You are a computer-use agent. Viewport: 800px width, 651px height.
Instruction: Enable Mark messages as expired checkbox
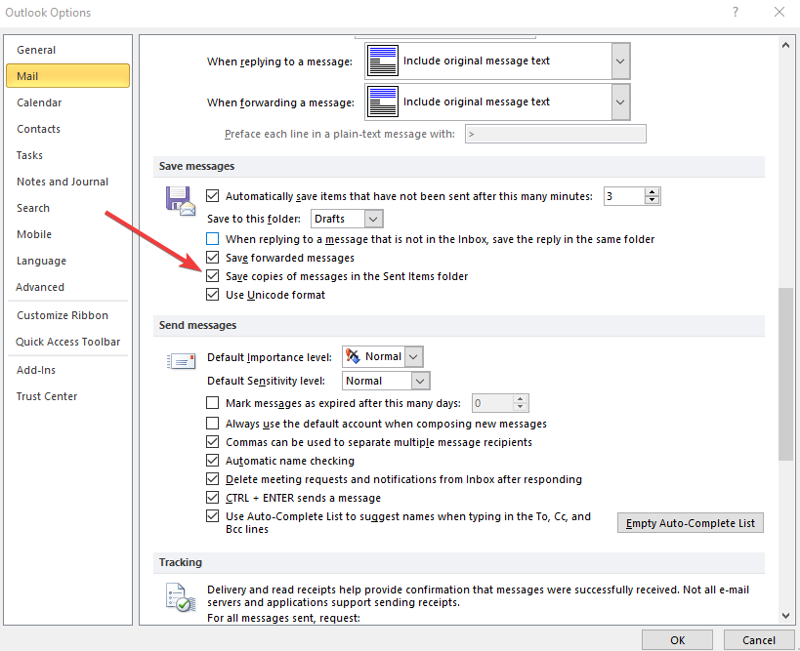click(x=212, y=403)
